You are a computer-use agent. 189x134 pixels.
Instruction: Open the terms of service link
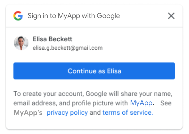click(x=128, y=113)
